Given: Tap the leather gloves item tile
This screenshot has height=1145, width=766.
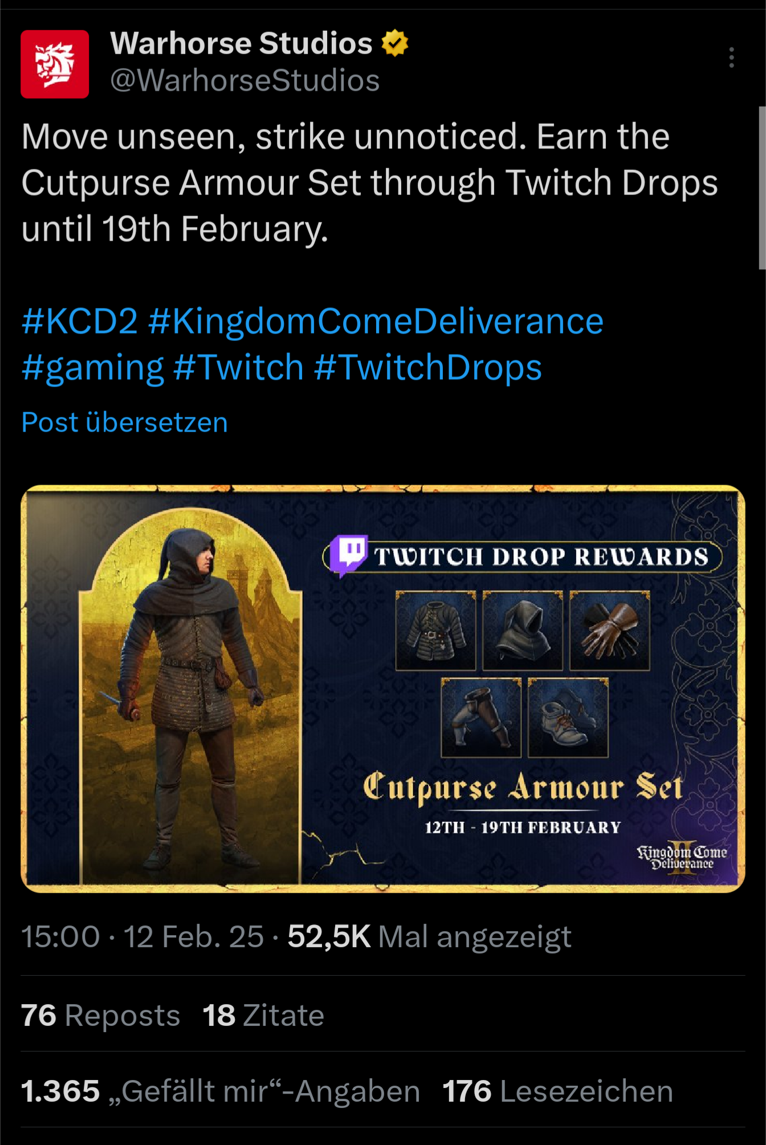Looking at the screenshot, I should 610,631.
